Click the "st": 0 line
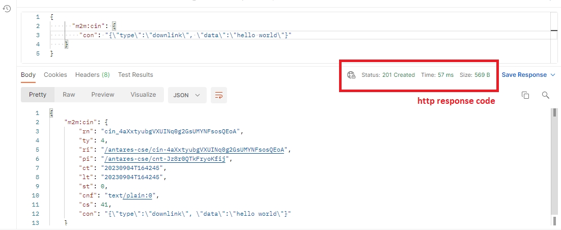This screenshot has height=230, width=561. [x=93, y=186]
